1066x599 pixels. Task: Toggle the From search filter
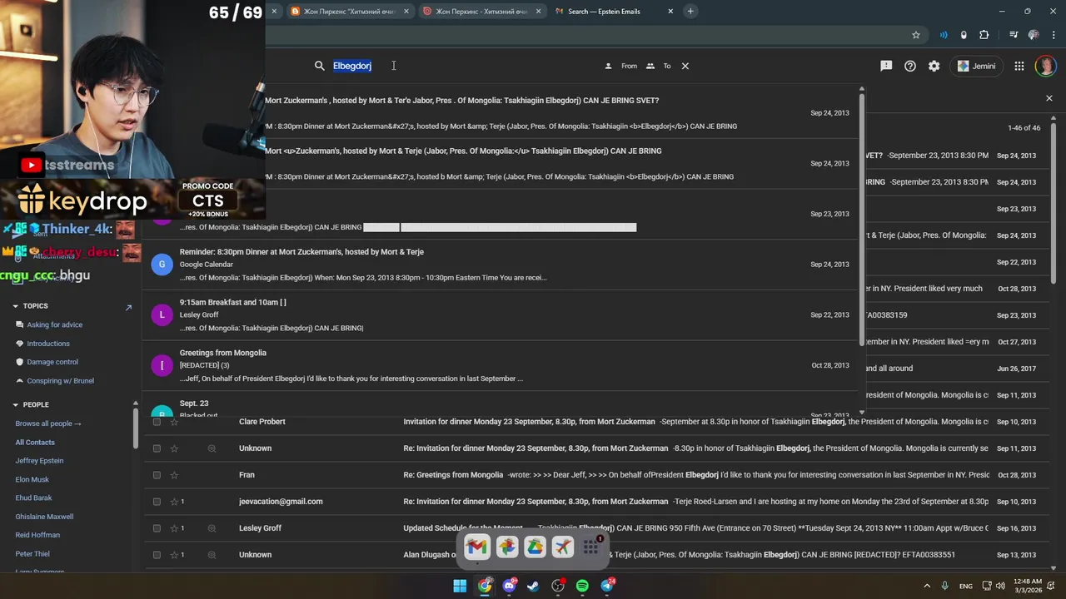click(x=621, y=66)
